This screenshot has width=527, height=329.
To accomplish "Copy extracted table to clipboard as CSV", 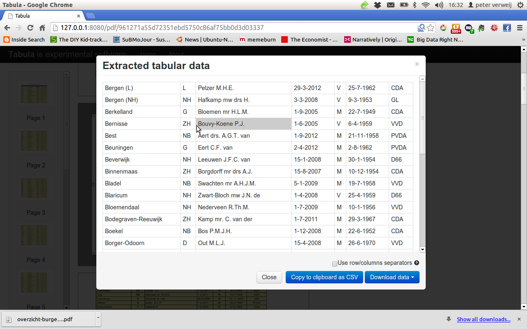I will tap(324, 277).
